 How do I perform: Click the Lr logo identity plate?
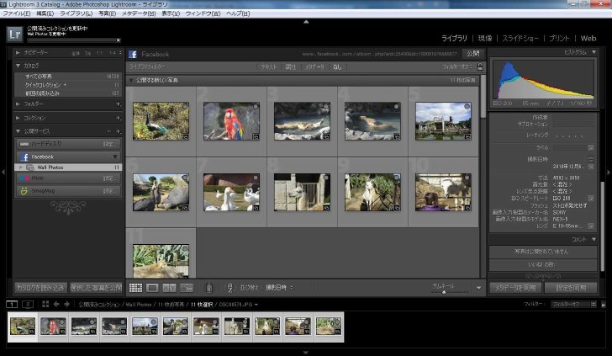click(x=15, y=34)
